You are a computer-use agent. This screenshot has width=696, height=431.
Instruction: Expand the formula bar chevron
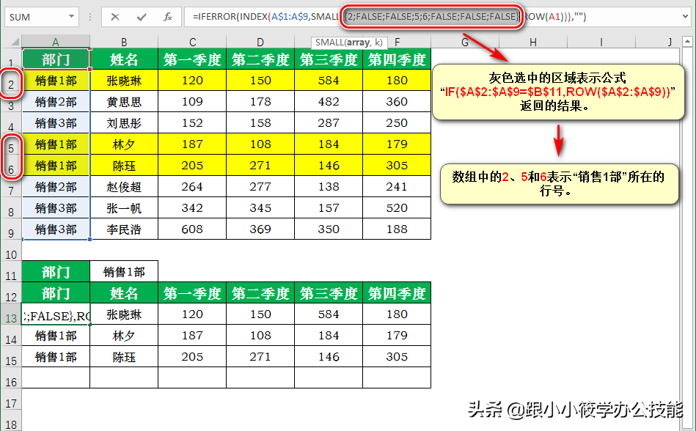(x=685, y=17)
